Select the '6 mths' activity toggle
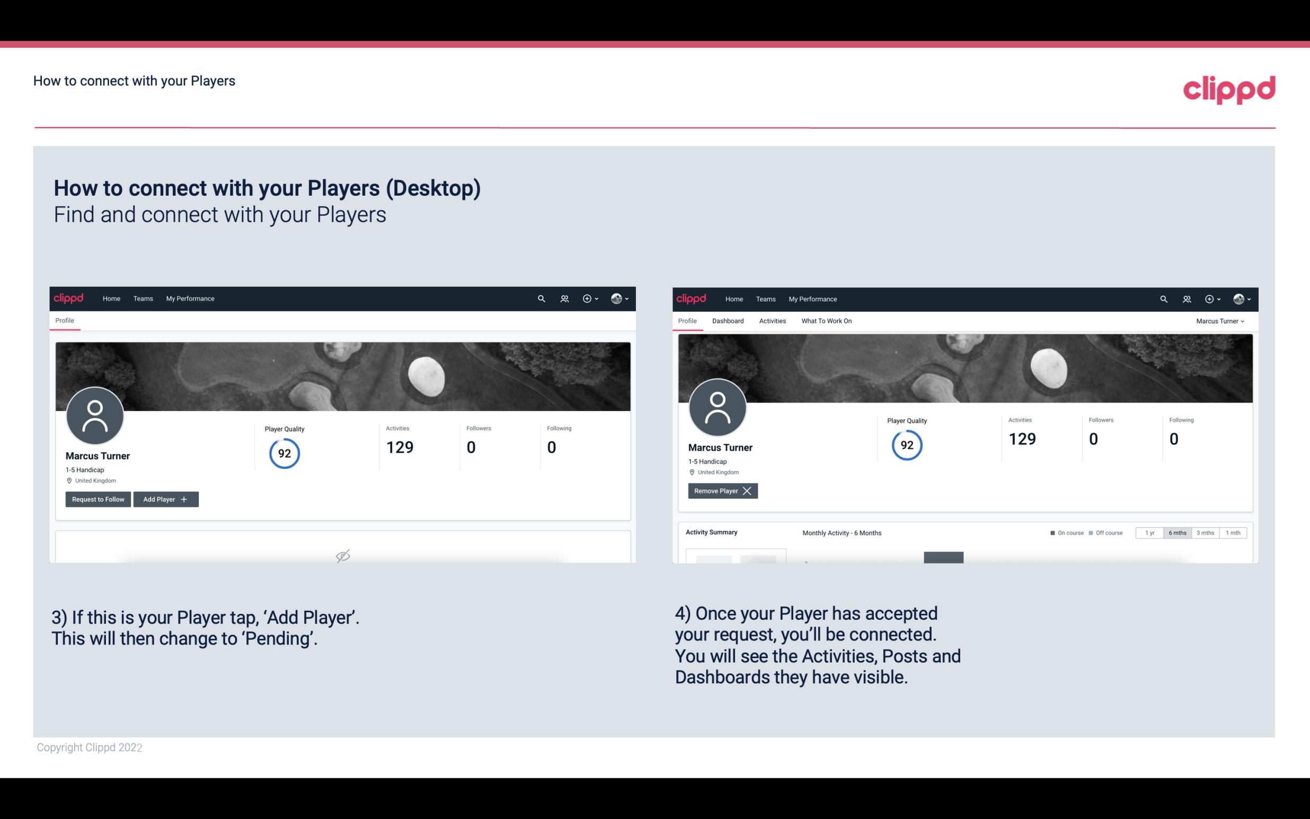 pyautogui.click(x=1175, y=532)
